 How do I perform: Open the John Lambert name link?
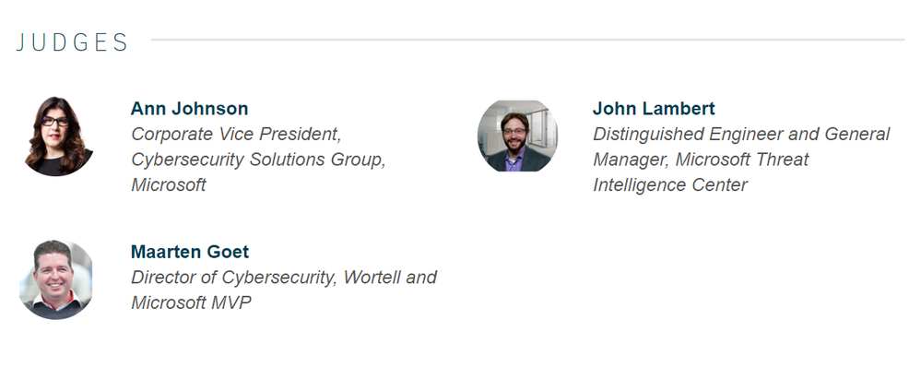654,109
